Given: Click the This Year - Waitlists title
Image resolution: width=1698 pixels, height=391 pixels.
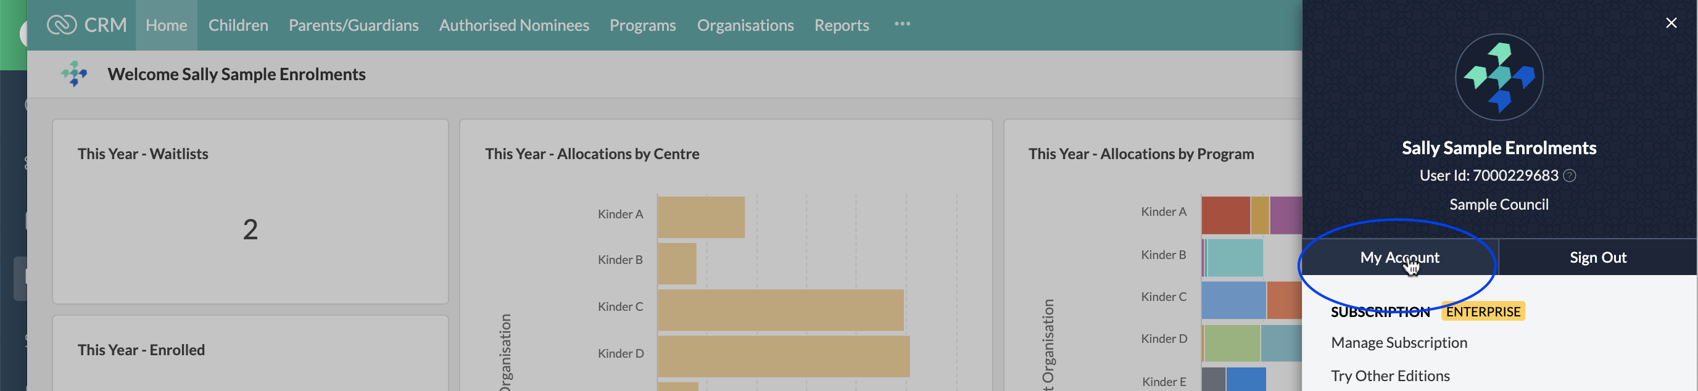Looking at the screenshot, I should [143, 154].
